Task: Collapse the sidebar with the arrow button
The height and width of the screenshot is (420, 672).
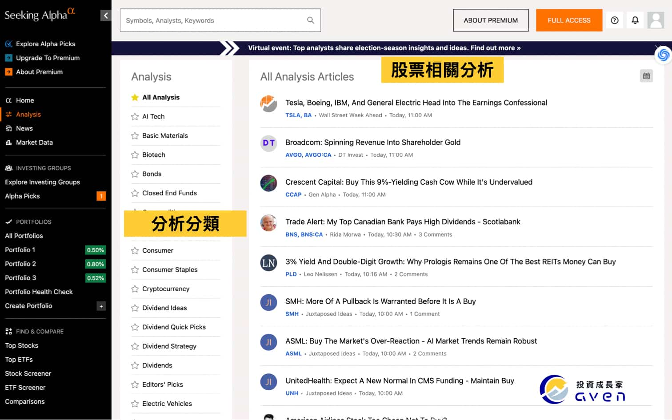Action: [105, 16]
